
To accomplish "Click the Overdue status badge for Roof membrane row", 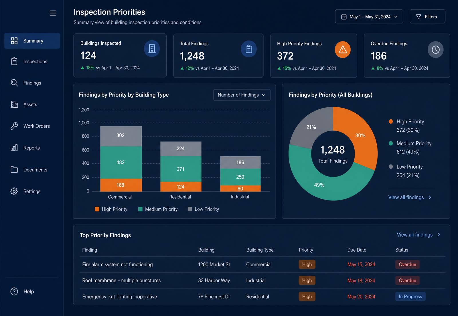I will [x=407, y=281].
